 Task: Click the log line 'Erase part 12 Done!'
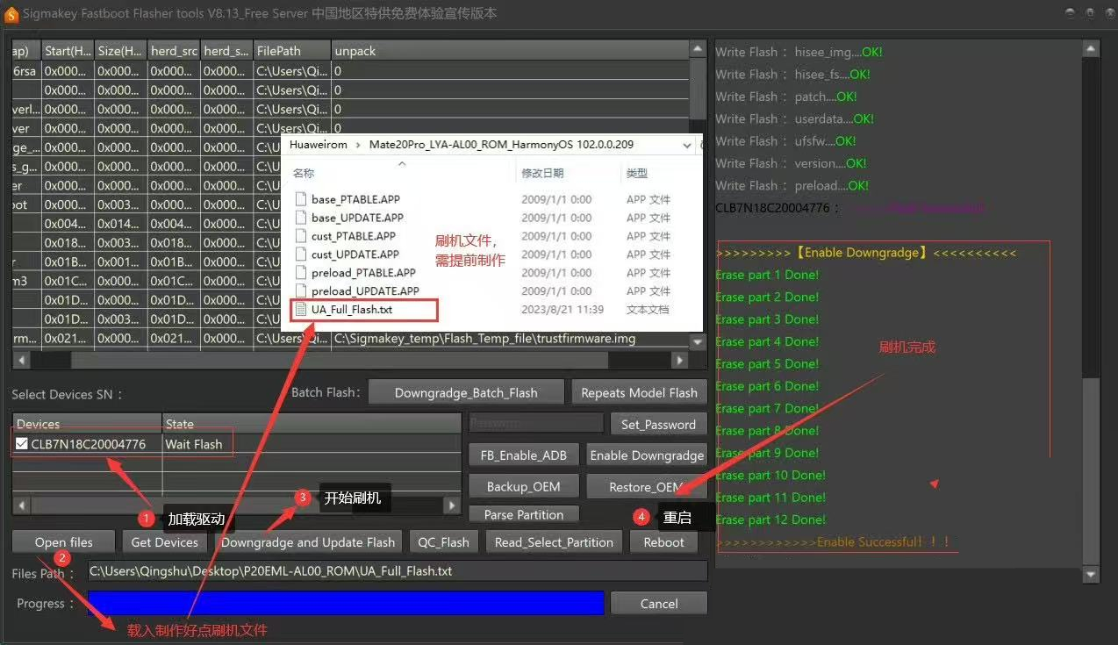click(x=770, y=520)
